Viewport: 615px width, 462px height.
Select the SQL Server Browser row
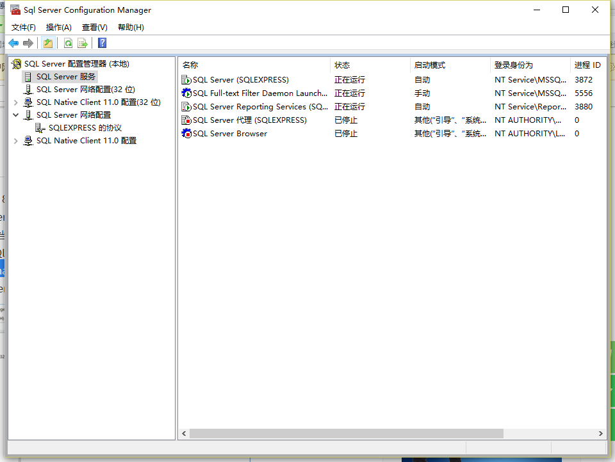(x=392, y=133)
